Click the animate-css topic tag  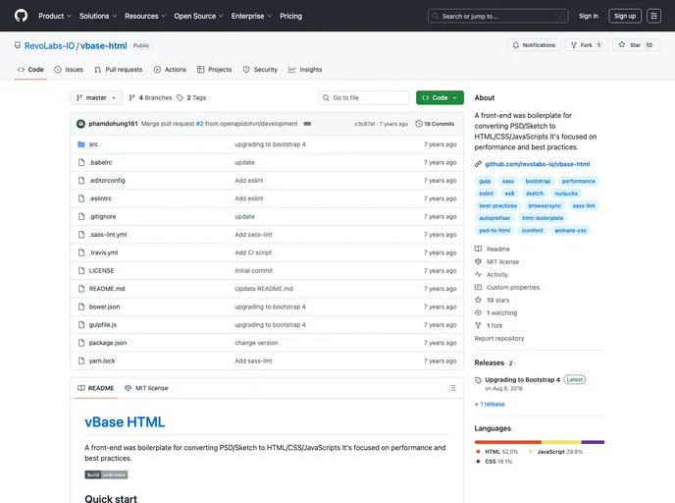click(570, 231)
